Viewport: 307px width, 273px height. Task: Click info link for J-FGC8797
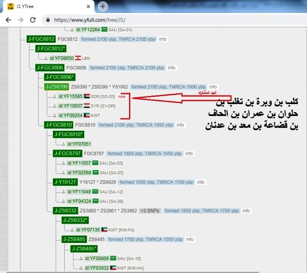pos(189,154)
